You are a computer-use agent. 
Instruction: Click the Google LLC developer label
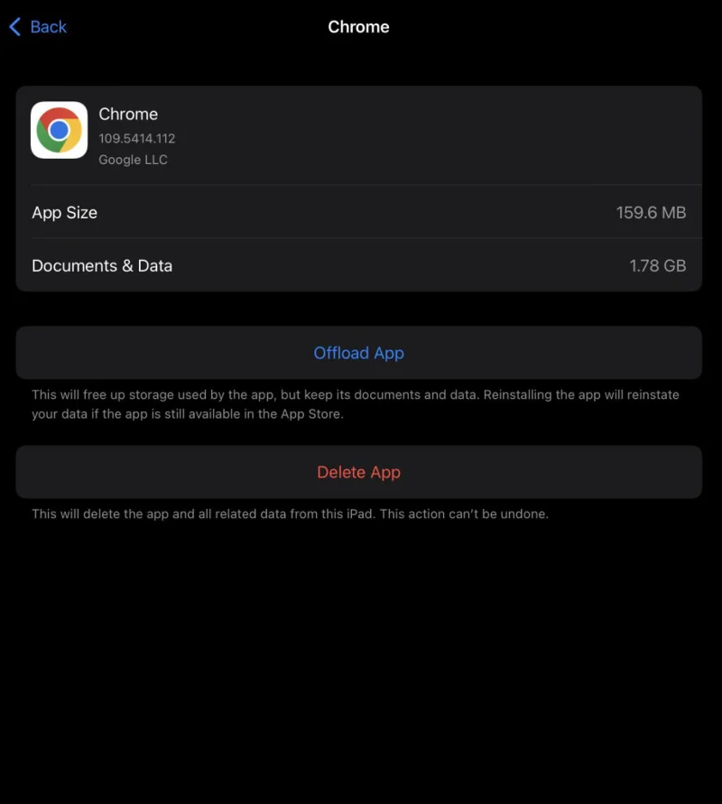(133, 160)
